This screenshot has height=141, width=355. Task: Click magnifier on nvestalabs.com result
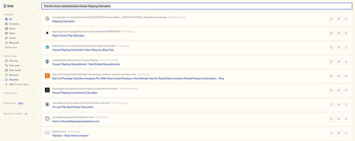[x=346, y=105]
